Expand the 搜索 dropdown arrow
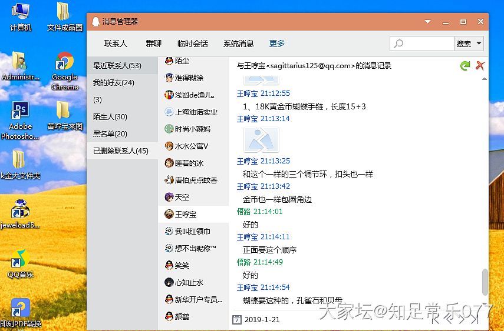Viewport: 504px width, 331px height. pos(478,44)
